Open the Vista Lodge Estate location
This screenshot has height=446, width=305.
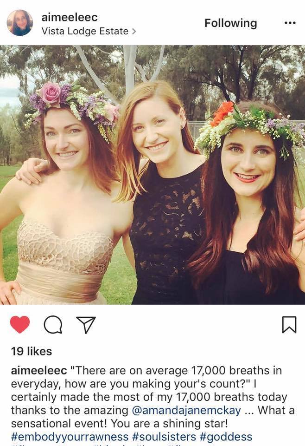click(85, 31)
